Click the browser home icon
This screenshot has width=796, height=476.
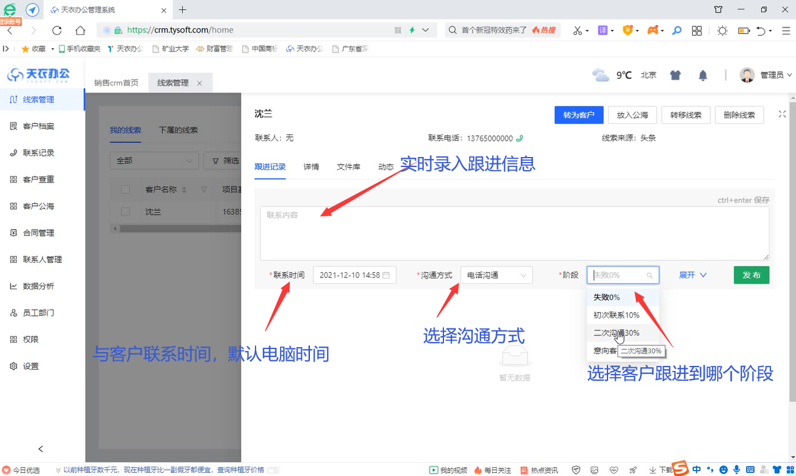[x=80, y=30]
